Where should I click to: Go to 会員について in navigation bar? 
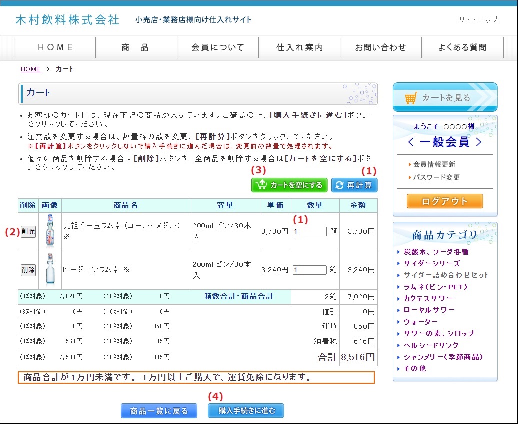[217, 48]
